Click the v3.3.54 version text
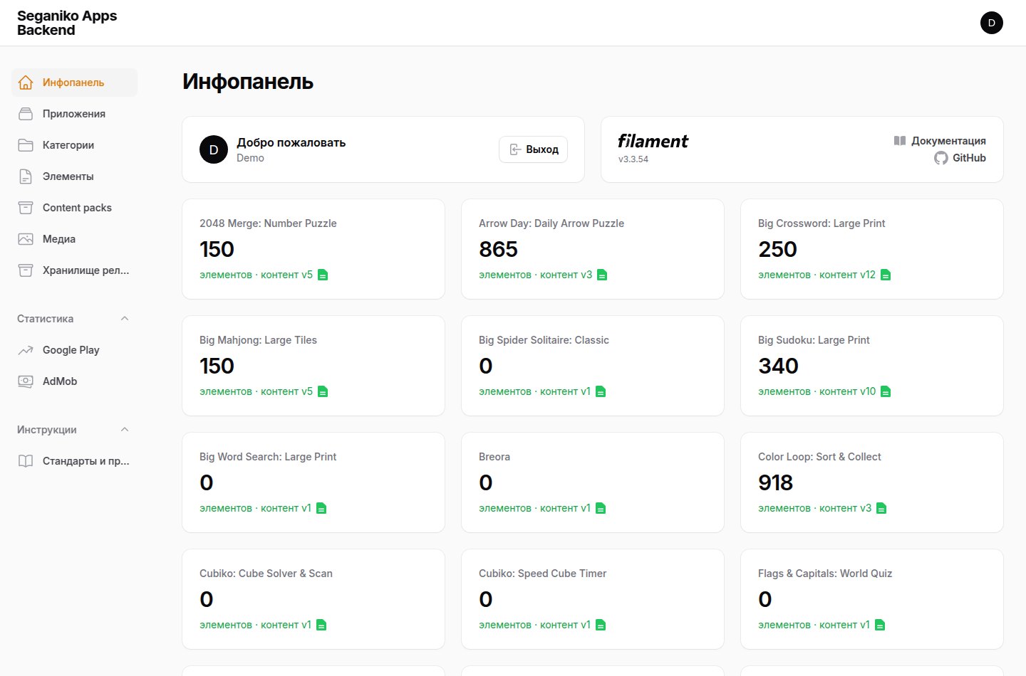This screenshot has width=1026, height=676. tap(633, 159)
